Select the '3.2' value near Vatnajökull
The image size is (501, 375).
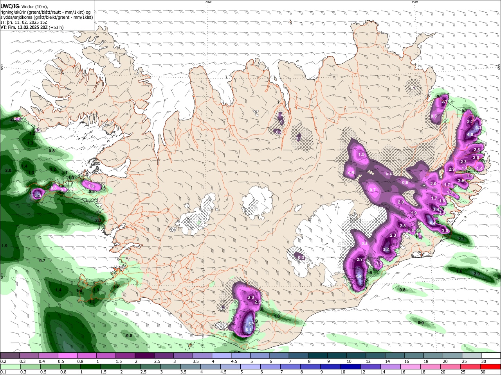(386, 249)
